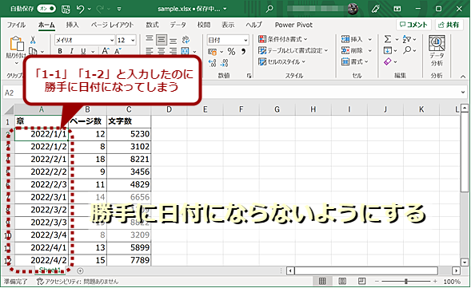Image resolution: width=471 pixels, height=288 pixels.
Task: Open the メイリオ font name dropdown
Action: pos(112,40)
